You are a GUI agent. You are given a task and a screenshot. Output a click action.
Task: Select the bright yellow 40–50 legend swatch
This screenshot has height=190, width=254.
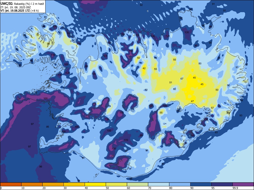(95, 184)
